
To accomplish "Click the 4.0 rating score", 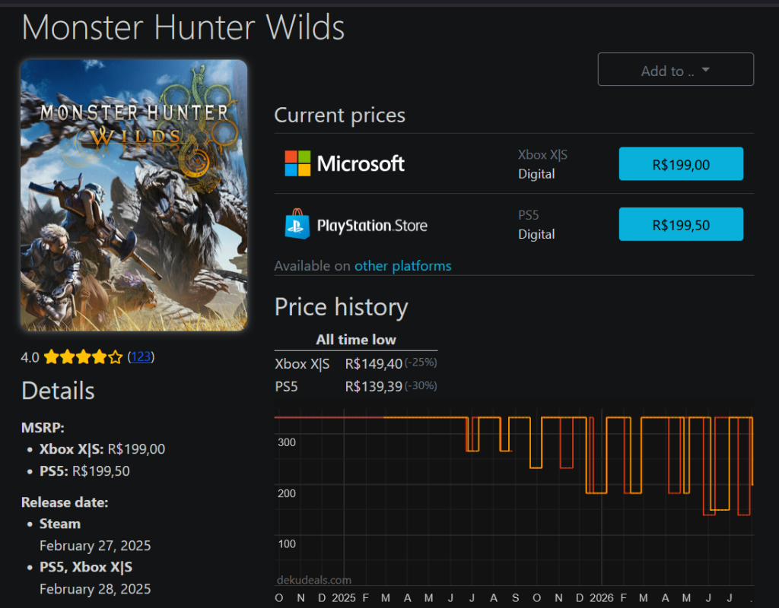I will (x=30, y=357).
